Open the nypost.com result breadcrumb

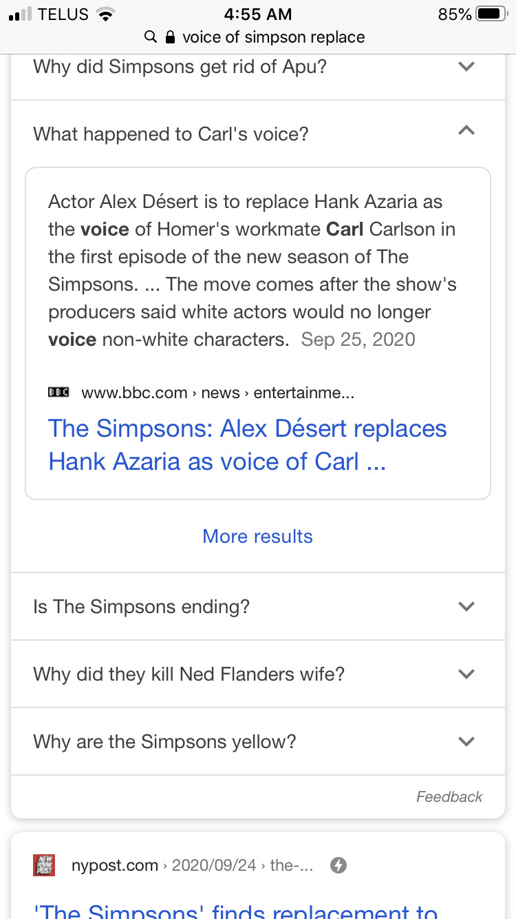(192, 866)
